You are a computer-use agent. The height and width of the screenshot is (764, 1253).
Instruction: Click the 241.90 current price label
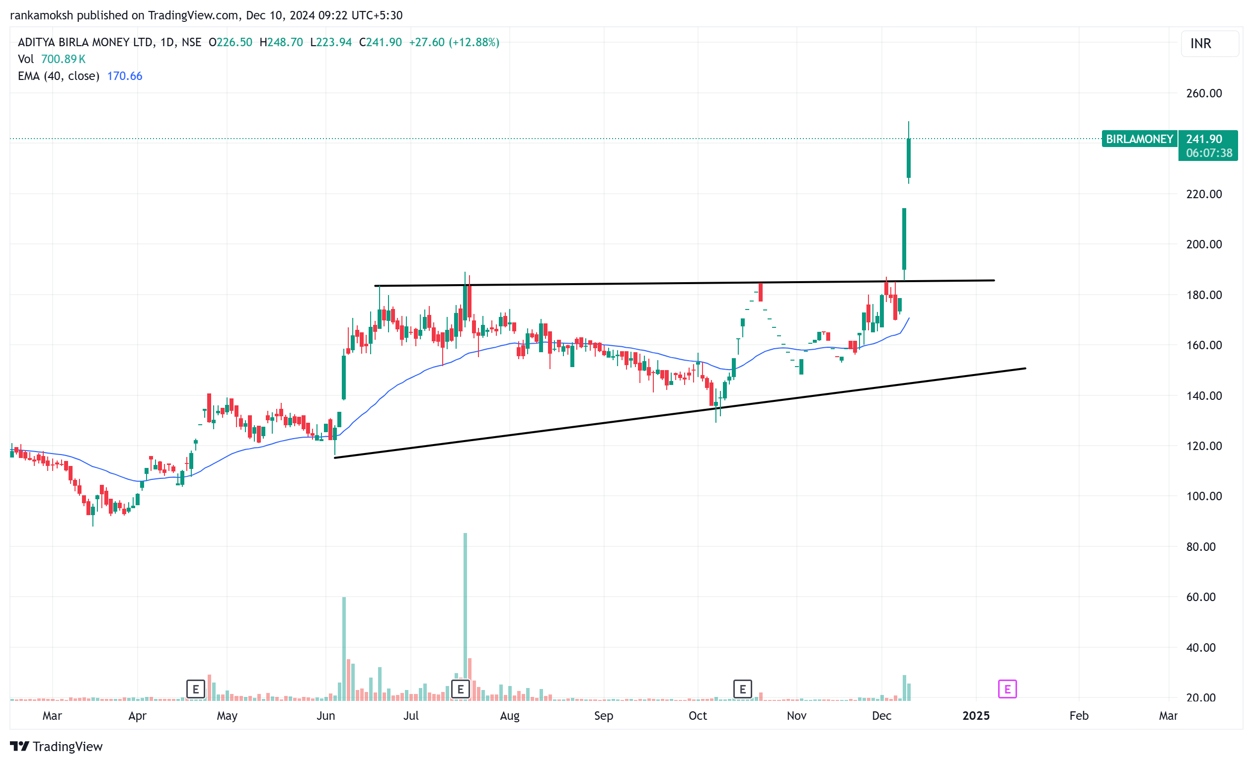coord(1204,139)
